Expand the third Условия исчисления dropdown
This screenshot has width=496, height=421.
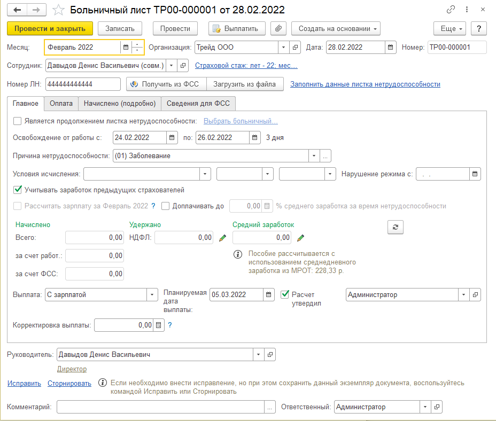(330, 174)
